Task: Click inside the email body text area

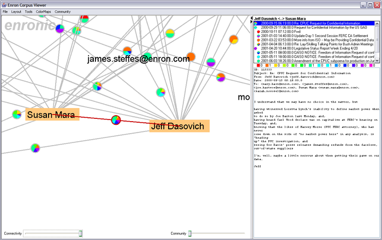Action: (x=316, y=152)
